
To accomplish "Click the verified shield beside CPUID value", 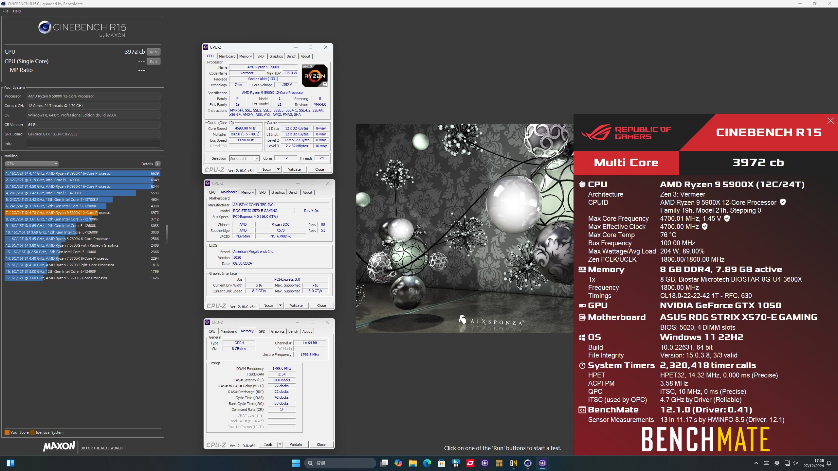I will click(x=783, y=202).
